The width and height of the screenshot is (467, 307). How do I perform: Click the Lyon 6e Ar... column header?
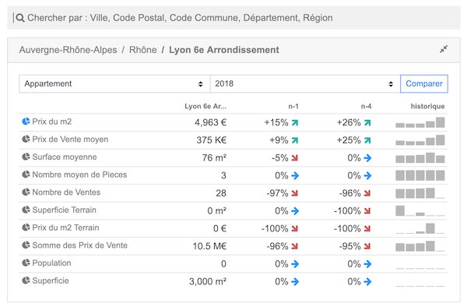point(205,107)
